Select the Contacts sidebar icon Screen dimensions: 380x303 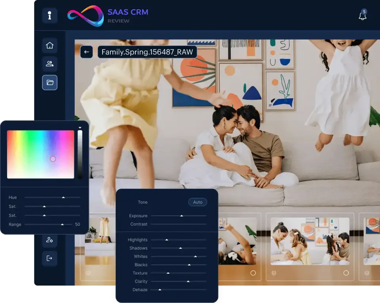49,64
